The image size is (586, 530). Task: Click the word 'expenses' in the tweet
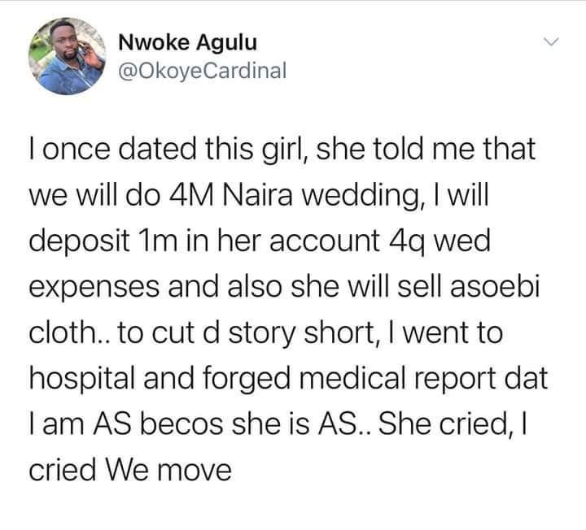94,289
